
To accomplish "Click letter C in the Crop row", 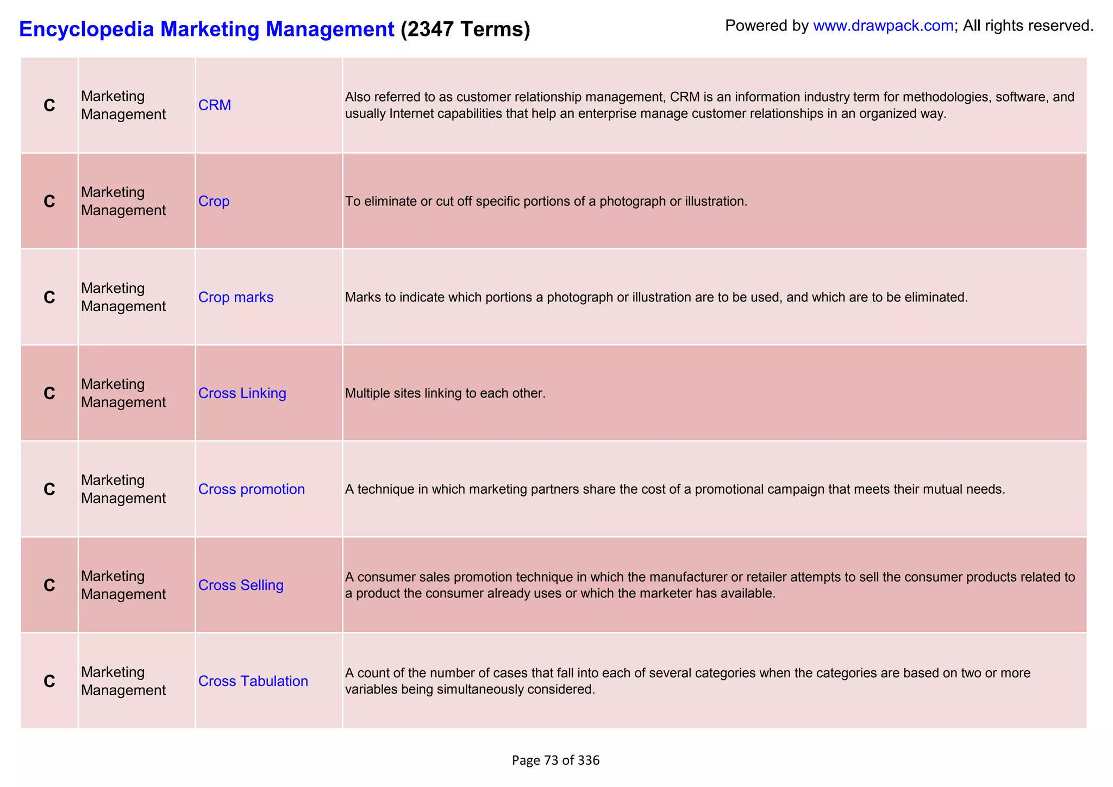I will [x=49, y=202].
